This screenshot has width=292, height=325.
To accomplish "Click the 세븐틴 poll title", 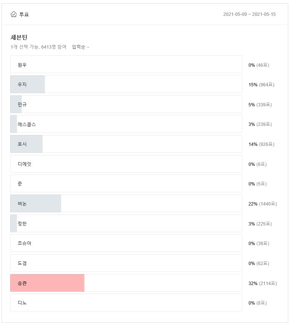I will click(x=19, y=37).
